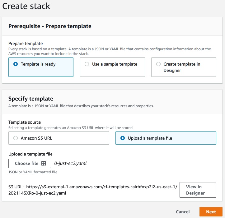The width and height of the screenshot is (225, 218).
Task: Click the 'Prerequisite - Prepare template' section header
Action: 50,26
